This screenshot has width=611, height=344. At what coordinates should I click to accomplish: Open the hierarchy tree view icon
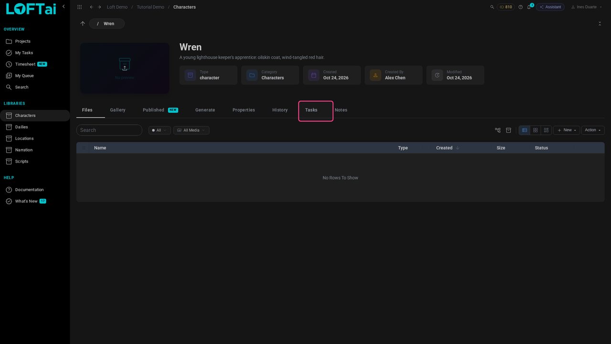click(x=498, y=130)
